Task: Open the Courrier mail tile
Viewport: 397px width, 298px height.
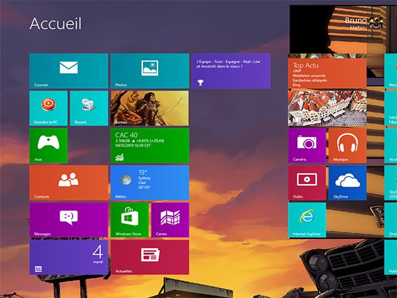Action: click(x=69, y=71)
